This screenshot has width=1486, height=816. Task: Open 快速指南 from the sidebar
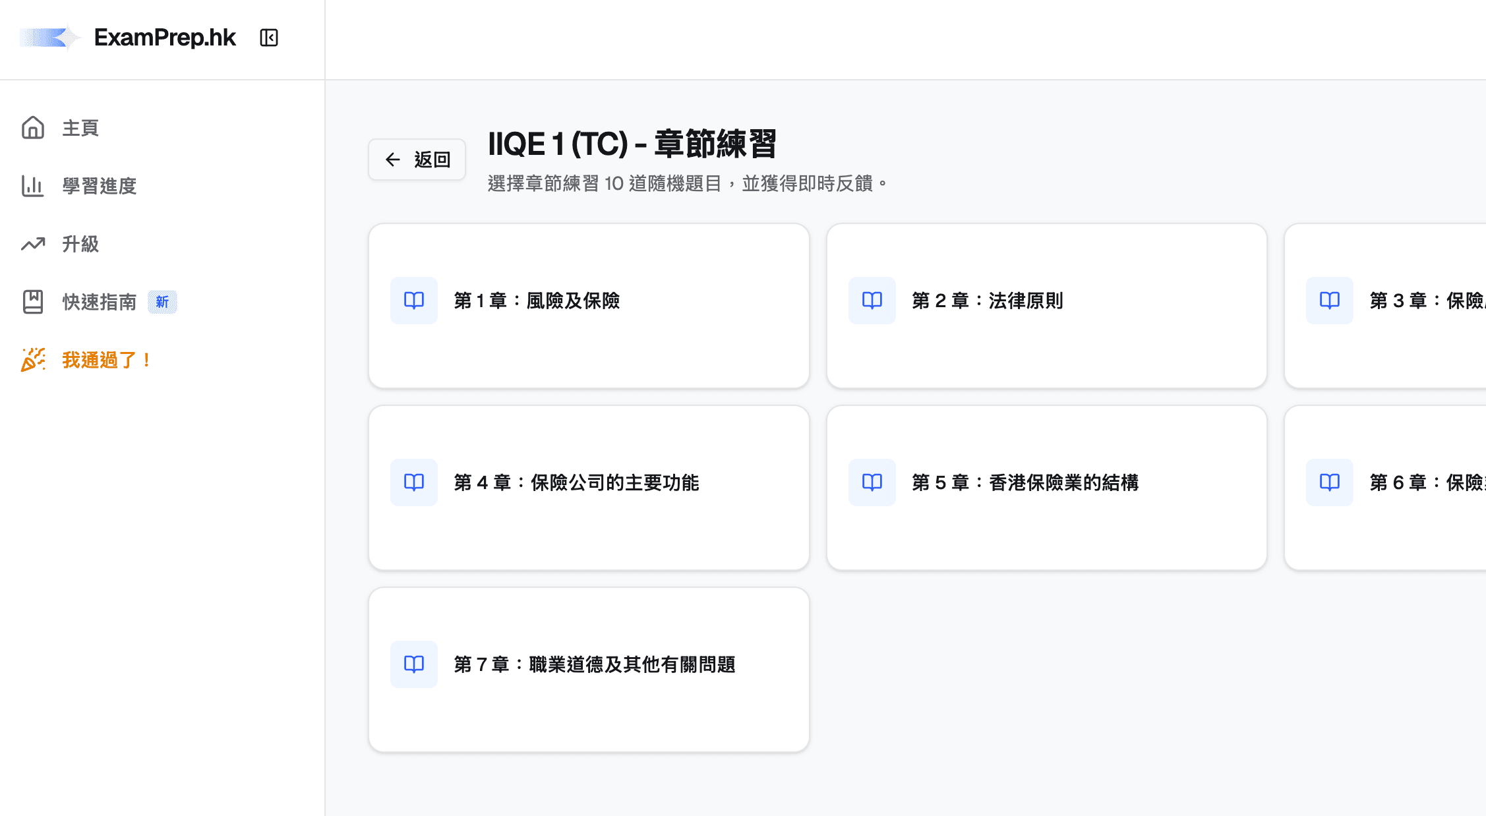99,301
